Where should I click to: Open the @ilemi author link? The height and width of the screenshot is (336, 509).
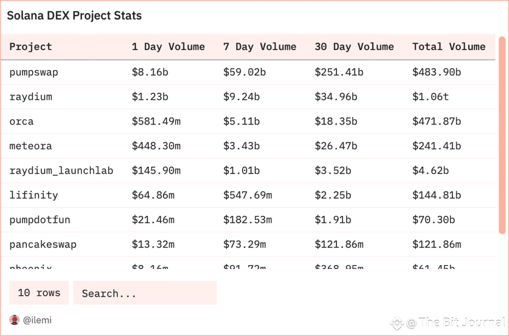pos(37,320)
